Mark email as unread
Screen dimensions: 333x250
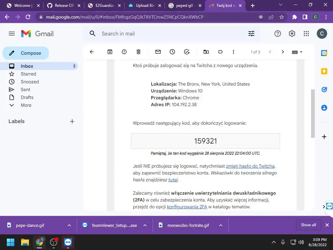[x=158, y=52]
